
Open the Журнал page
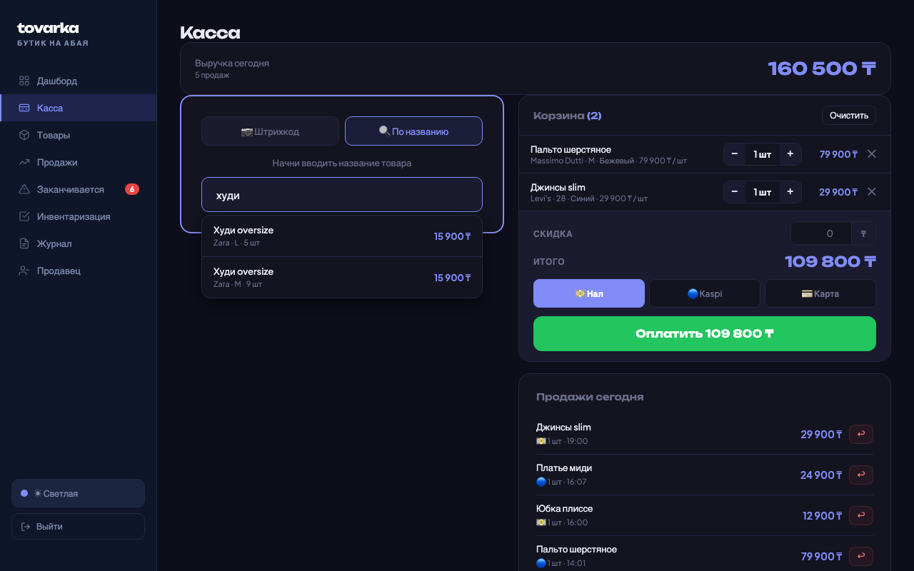point(78,243)
